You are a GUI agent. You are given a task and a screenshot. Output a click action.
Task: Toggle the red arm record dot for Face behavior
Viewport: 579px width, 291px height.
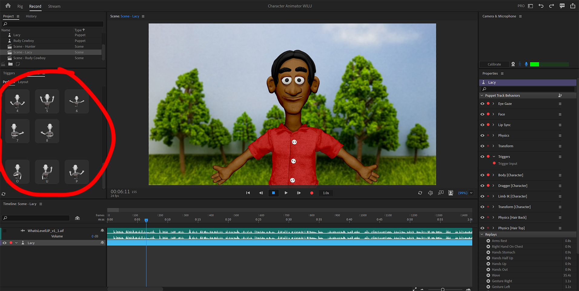[x=488, y=114]
